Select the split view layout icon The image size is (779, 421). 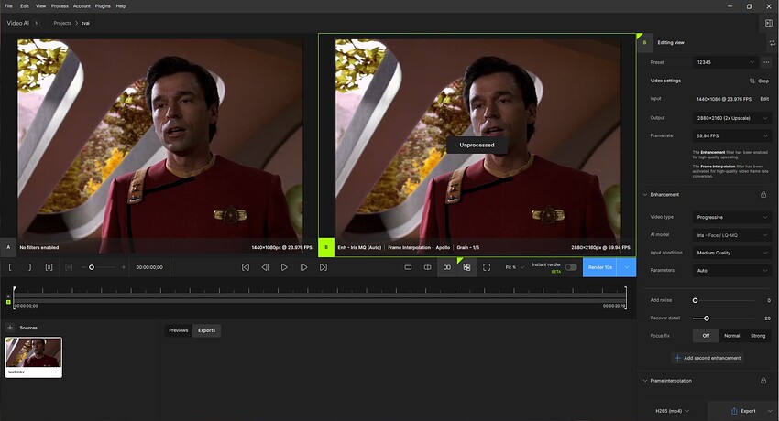click(x=427, y=267)
